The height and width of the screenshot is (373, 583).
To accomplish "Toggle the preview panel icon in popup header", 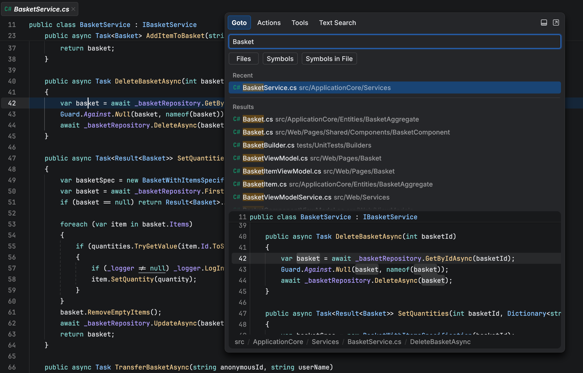I will pos(544,23).
